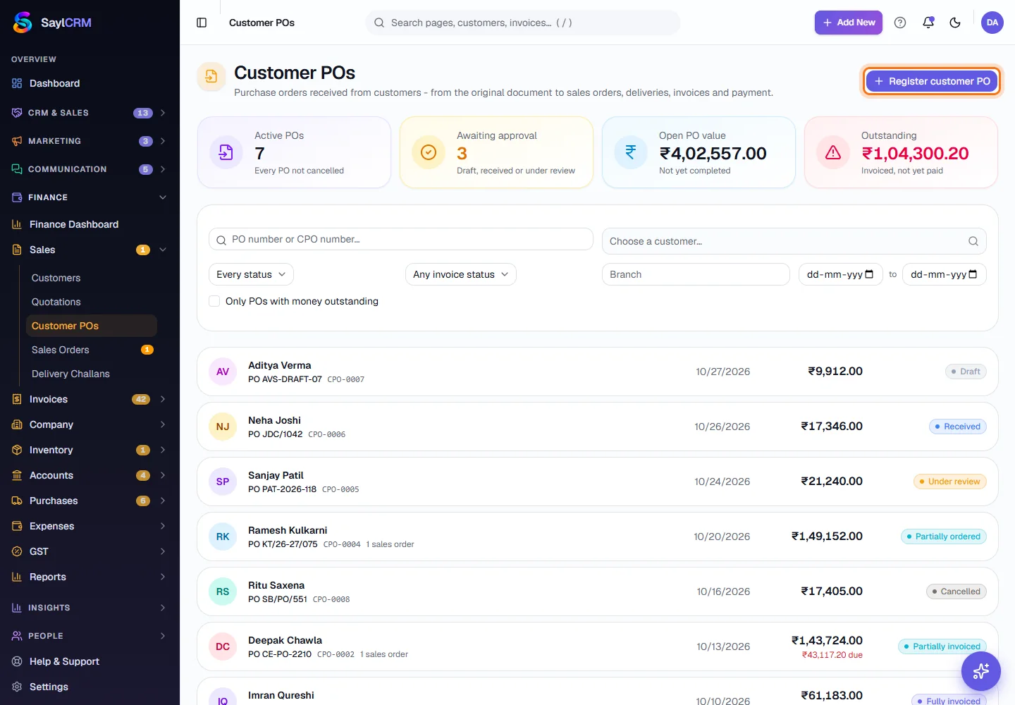Click the Sanjay Patil SP avatar

click(223, 482)
